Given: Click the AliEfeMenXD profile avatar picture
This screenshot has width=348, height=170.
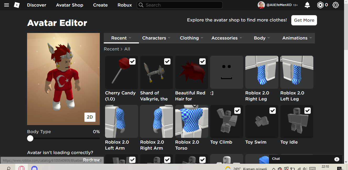Looking at the screenshot, I should click(261, 5).
